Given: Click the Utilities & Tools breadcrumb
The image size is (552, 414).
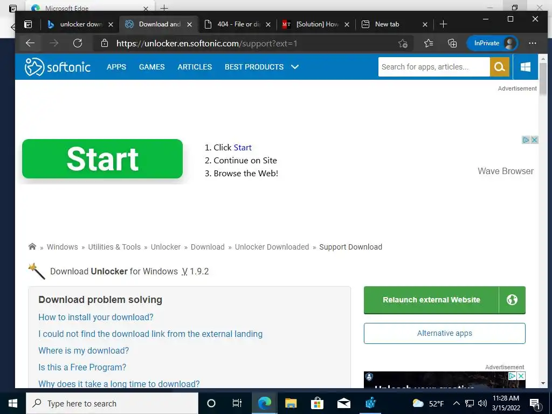Looking at the screenshot, I should tap(114, 247).
